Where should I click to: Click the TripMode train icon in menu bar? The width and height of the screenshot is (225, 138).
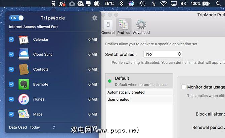[53, 3]
